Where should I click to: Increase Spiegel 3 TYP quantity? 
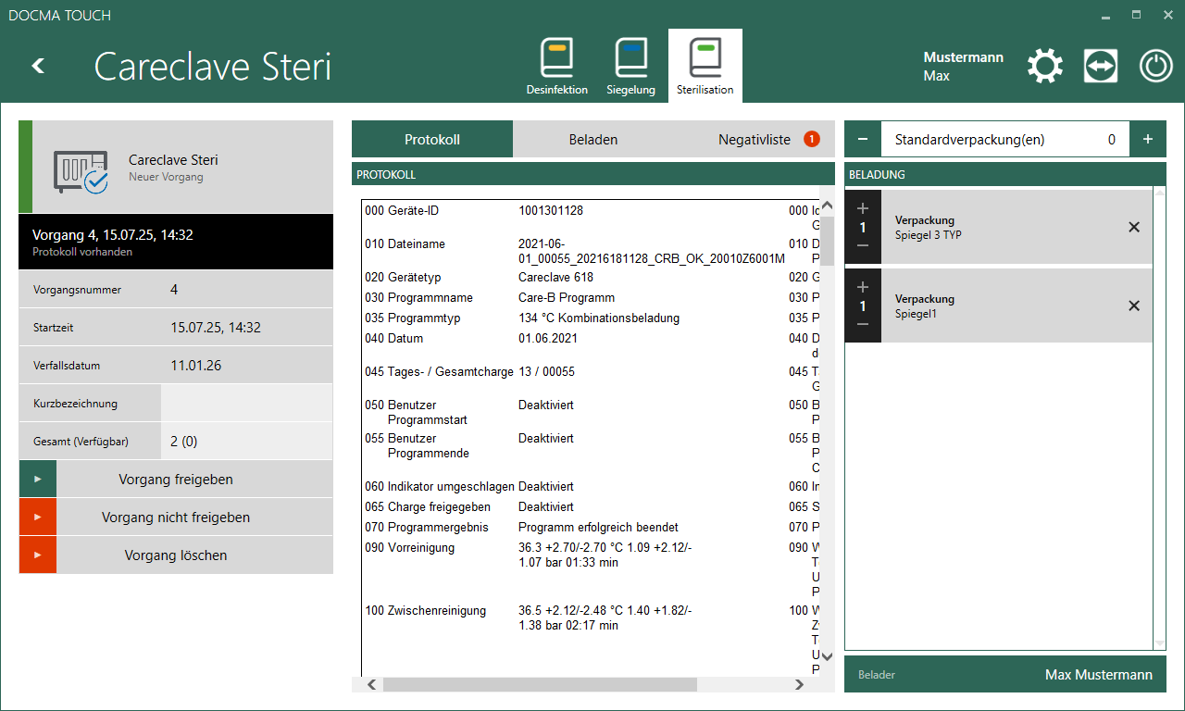863,209
